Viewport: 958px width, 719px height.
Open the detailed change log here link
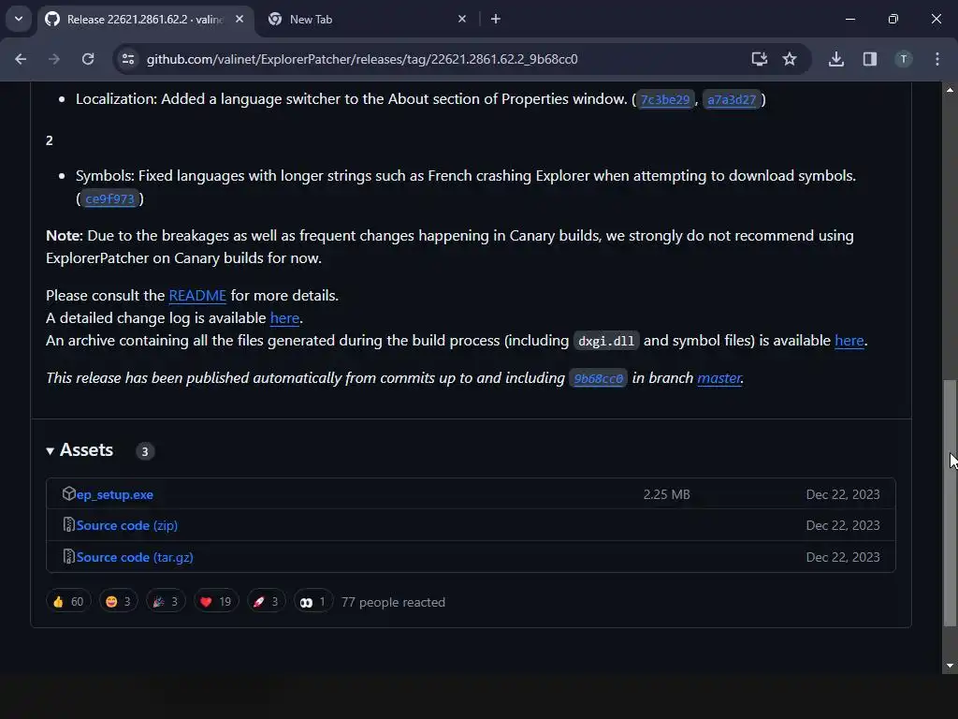pos(284,318)
